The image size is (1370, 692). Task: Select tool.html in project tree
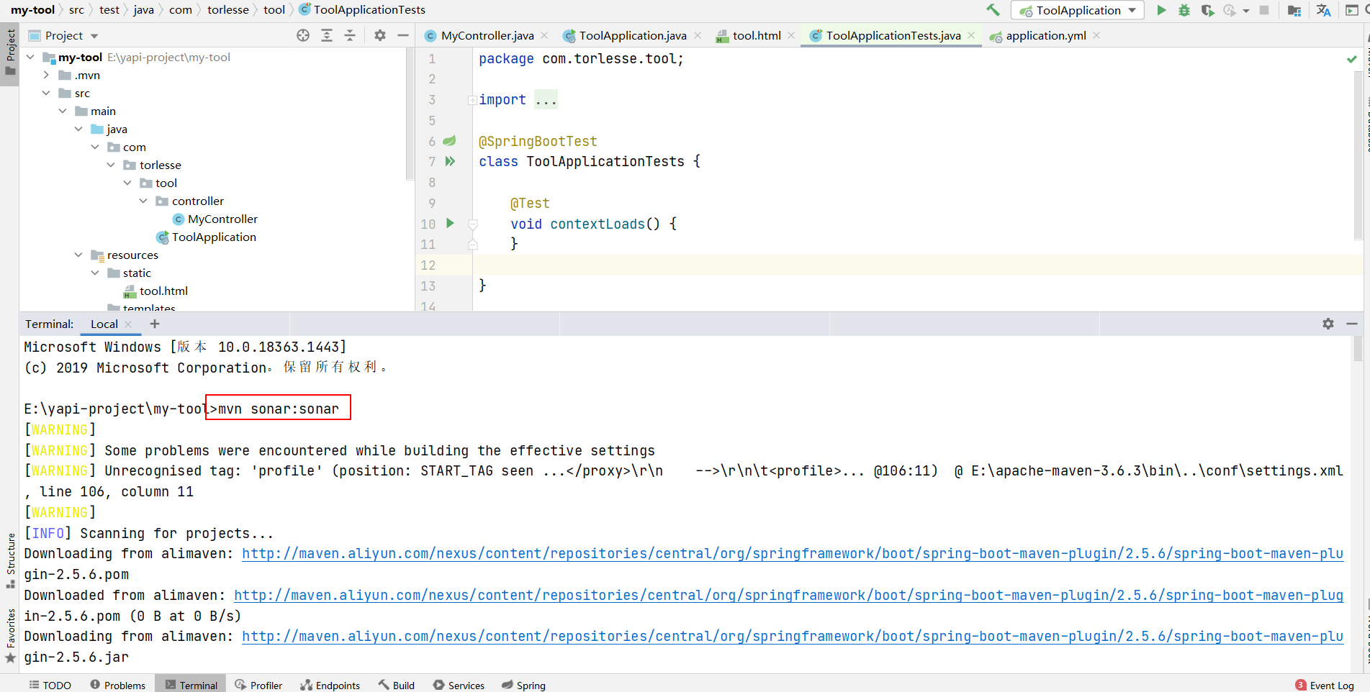click(x=163, y=291)
